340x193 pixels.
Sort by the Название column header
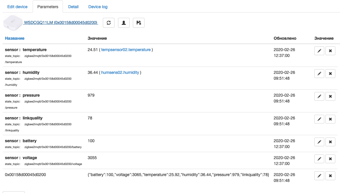click(x=15, y=38)
